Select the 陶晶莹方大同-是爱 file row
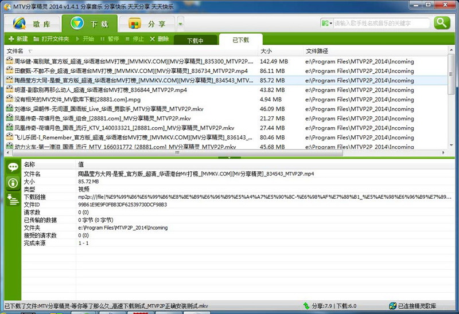Screen dimensions: 459x314 pyautogui.click(x=226, y=80)
